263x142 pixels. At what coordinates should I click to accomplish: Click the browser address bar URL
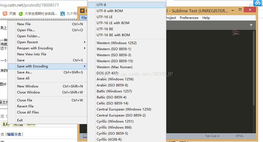29,5
